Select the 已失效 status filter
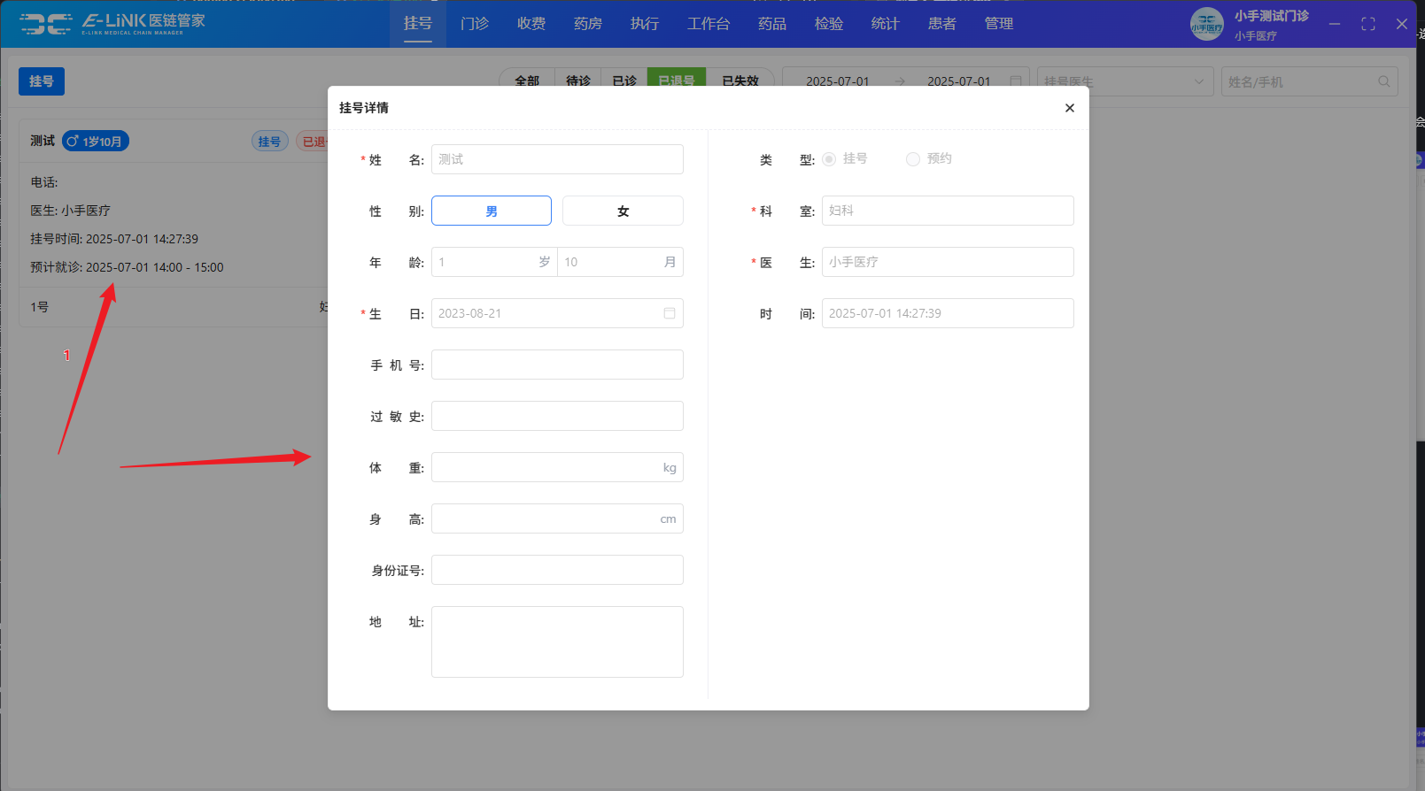The height and width of the screenshot is (791, 1425). pyautogui.click(x=740, y=80)
